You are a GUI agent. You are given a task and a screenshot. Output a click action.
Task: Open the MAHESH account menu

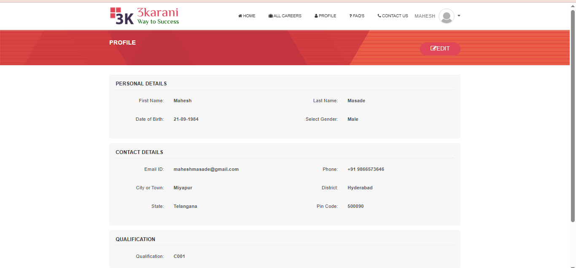pyautogui.click(x=425, y=16)
